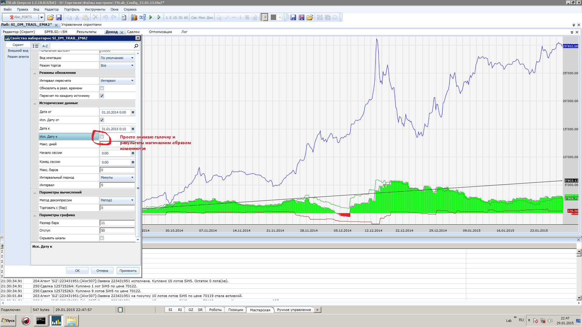Open the Метод декомпрессии dropdown
The width and height of the screenshot is (582, 327).
tap(132, 200)
